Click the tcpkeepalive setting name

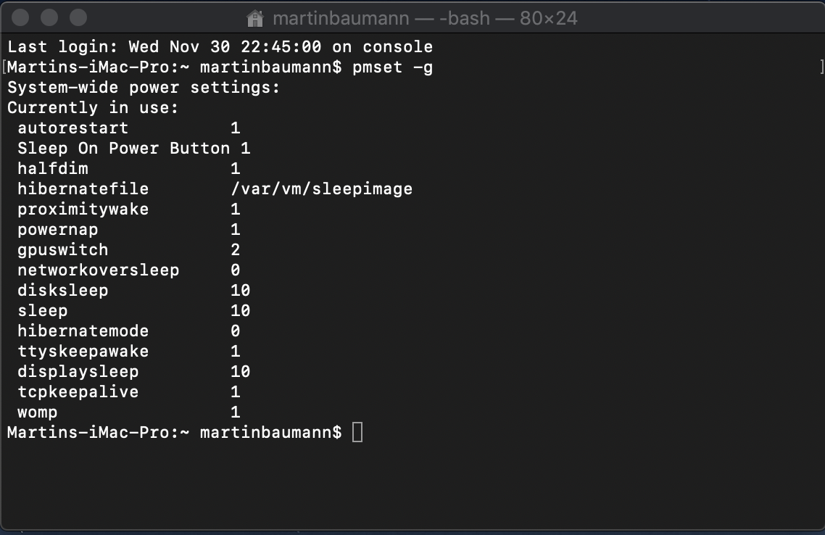[78, 392]
